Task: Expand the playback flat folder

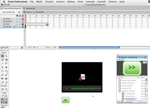Action: coord(120,88)
